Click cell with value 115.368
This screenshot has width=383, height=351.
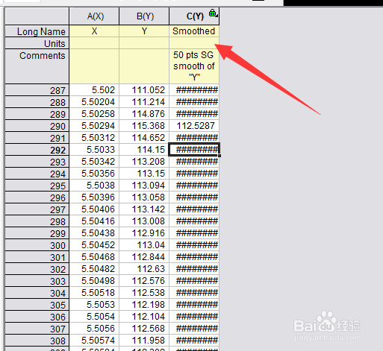(x=144, y=126)
